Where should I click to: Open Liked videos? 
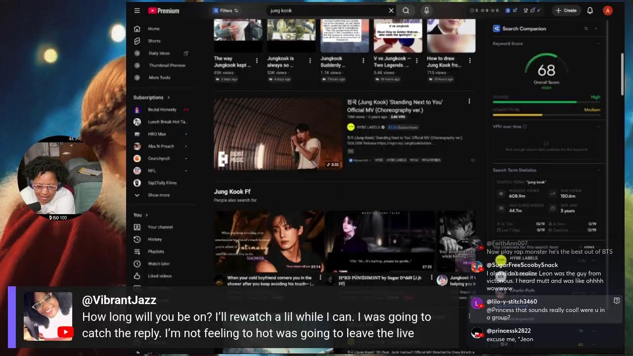[161, 276]
